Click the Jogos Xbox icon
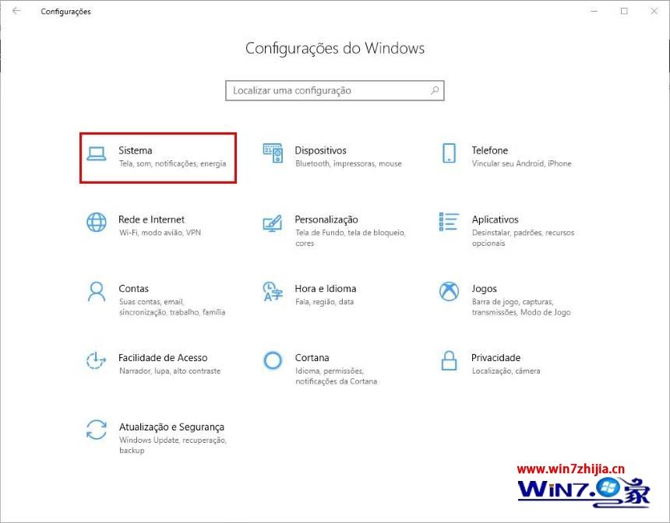This screenshot has width=670, height=523. [449, 292]
